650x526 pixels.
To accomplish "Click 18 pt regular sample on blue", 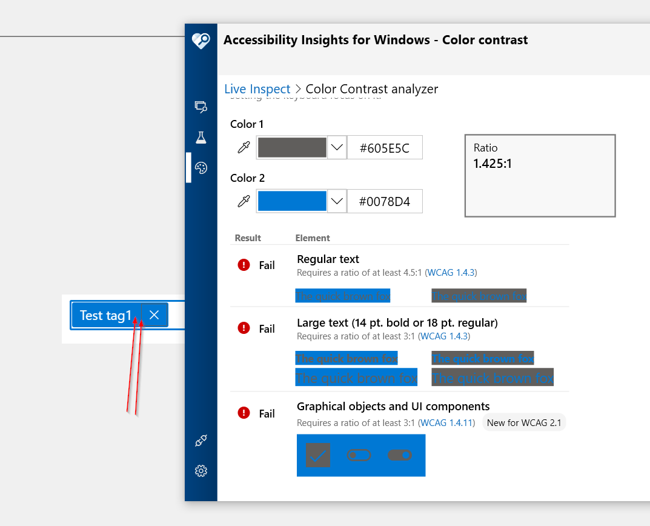I will [x=357, y=377].
